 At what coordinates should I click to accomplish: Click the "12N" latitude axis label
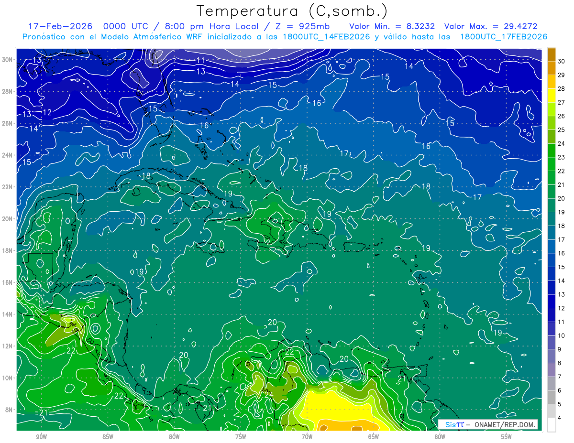[x=8, y=346]
